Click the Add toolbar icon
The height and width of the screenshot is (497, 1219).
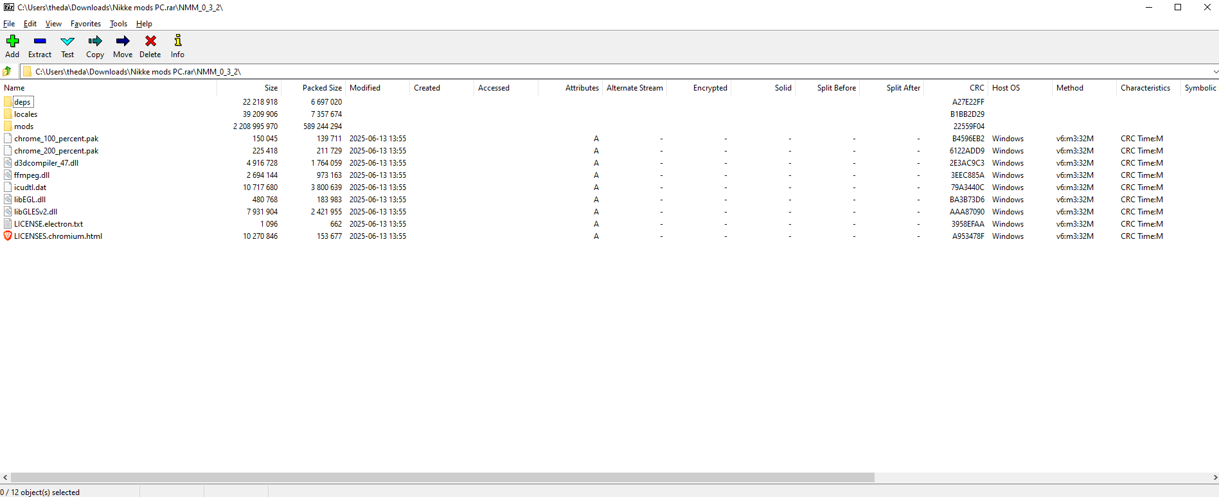(x=12, y=41)
